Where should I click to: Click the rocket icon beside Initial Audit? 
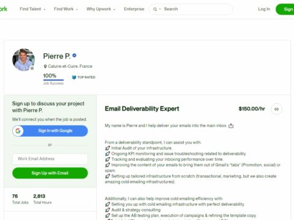[107, 148]
